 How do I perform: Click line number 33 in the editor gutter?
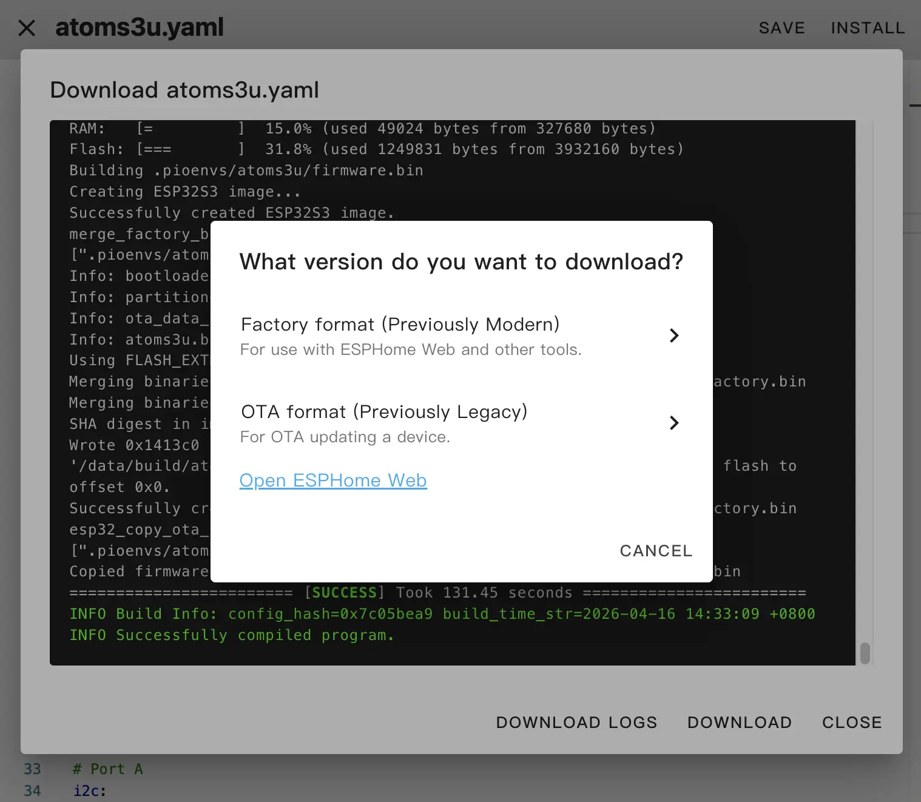coord(33,769)
